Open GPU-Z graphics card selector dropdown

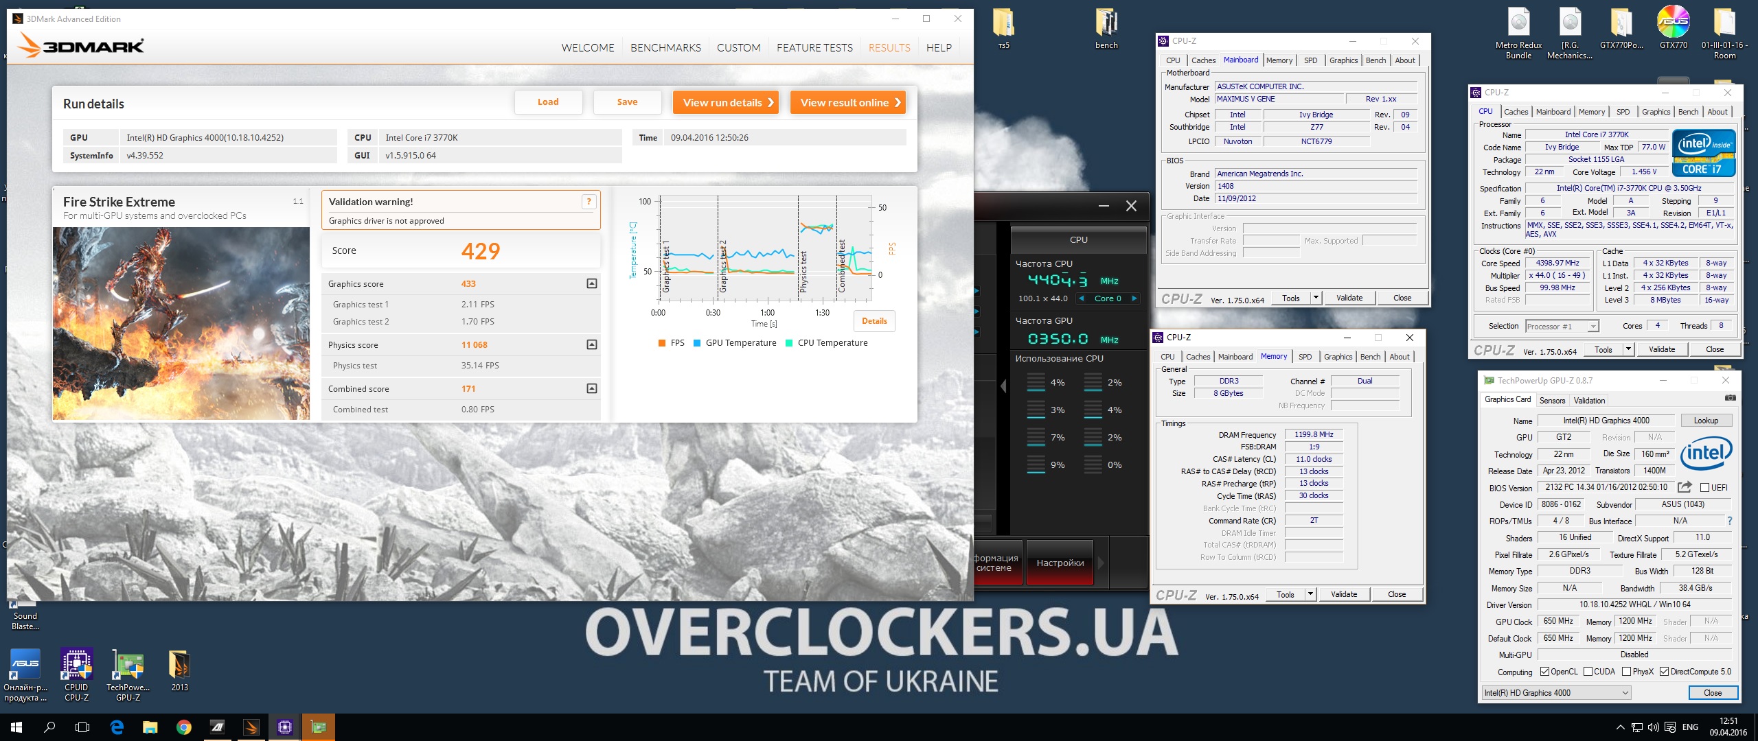point(1555,693)
